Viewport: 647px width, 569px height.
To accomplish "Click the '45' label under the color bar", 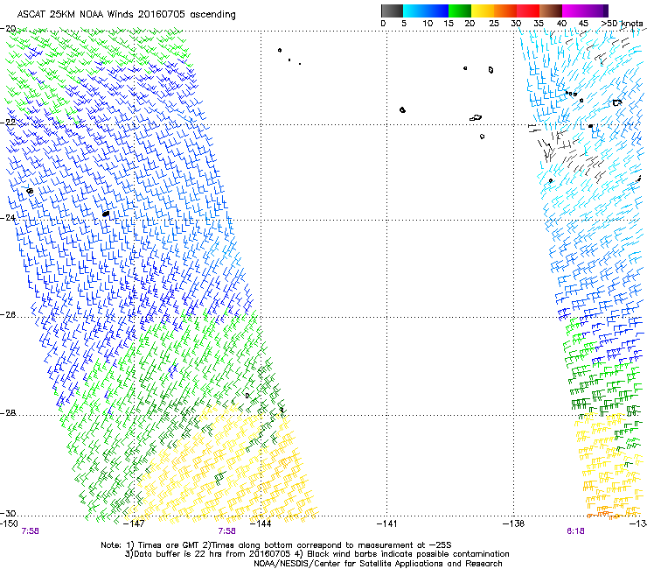I will click(583, 24).
